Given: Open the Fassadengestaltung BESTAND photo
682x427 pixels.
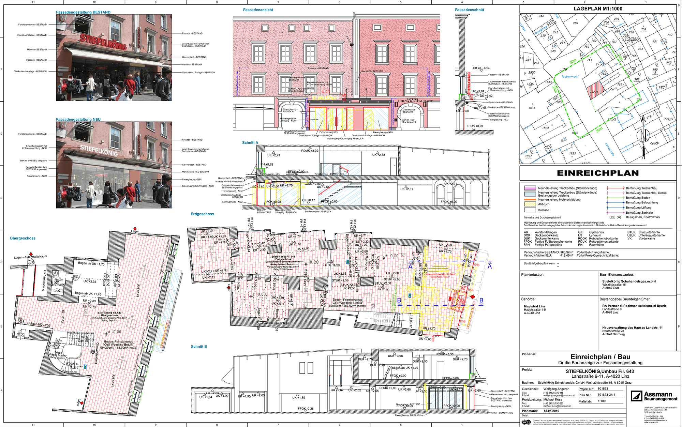Looking at the screenshot, I should (x=114, y=58).
